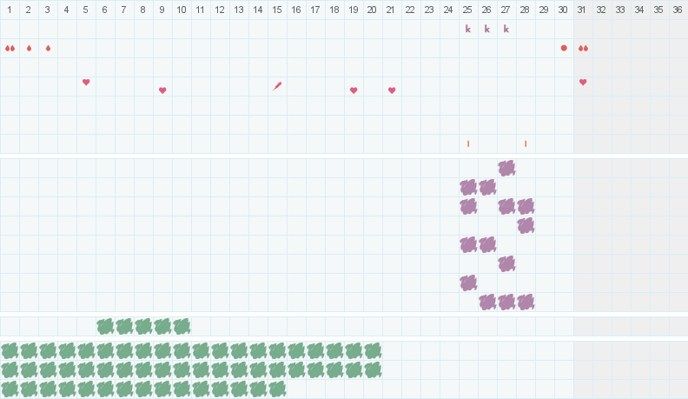The height and width of the screenshot is (399, 688).
Task: Click the heart icon under day 21
Action: coord(392,90)
